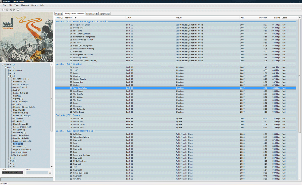Open the Help menu
Screen dimensions: 302x185
[x=42, y=5]
